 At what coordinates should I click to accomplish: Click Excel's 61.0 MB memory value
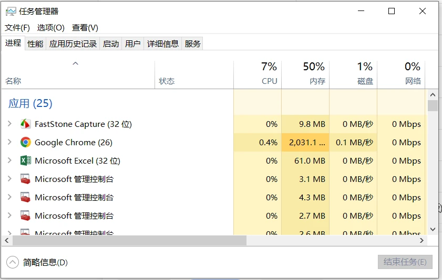pyautogui.click(x=310, y=160)
